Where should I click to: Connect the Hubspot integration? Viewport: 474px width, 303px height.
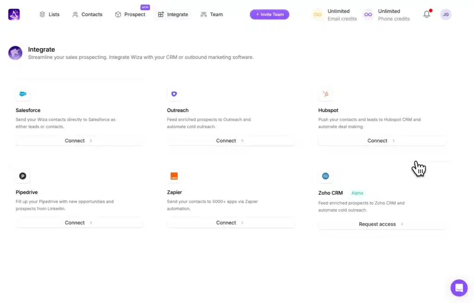[381, 140]
